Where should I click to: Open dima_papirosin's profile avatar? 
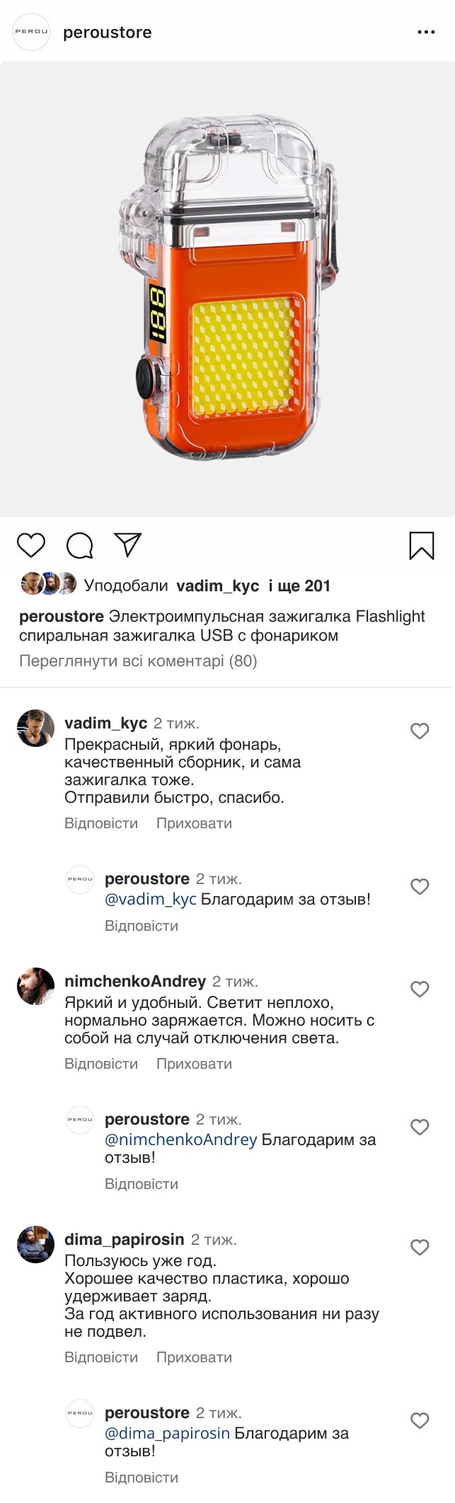coord(36,1245)
